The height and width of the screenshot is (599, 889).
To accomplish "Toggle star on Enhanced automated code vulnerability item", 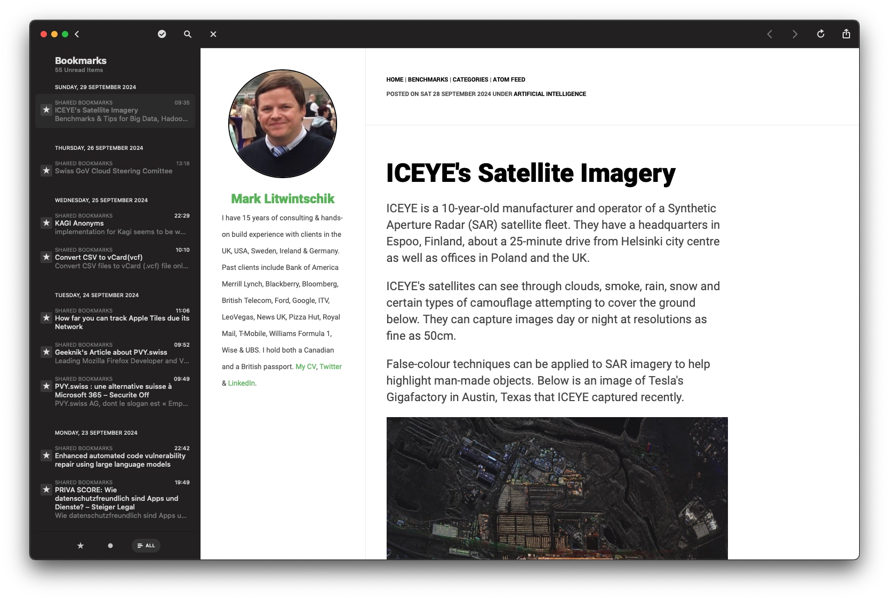I will (46, 456).
